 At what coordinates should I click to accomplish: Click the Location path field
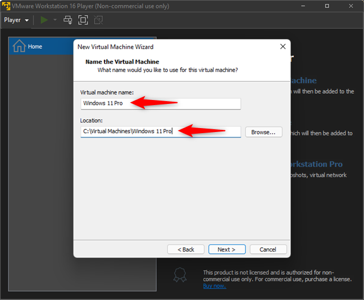pyautogui.click(x=161, y=131)
